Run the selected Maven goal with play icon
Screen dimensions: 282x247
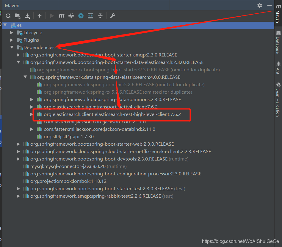click(51, 16)
